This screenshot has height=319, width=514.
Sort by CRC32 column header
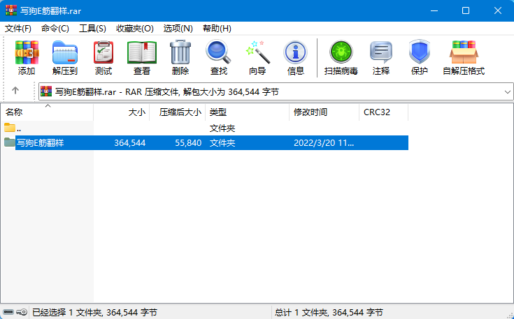383,112
